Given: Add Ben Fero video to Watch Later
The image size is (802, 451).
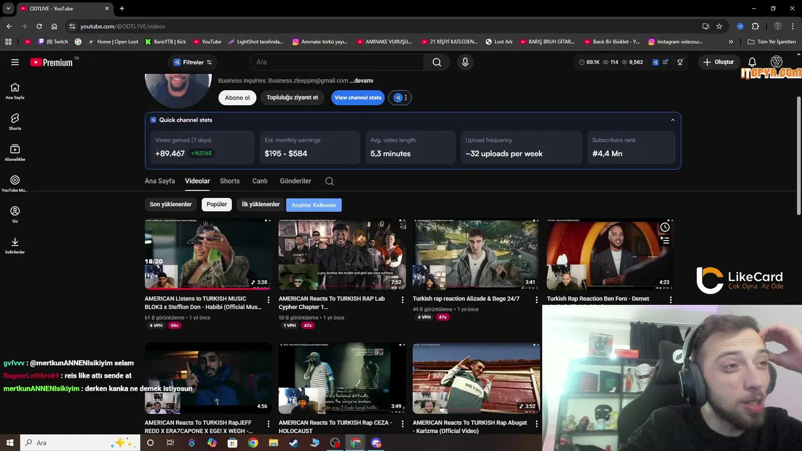Looking at the screenshot, I should click(665, 227).
